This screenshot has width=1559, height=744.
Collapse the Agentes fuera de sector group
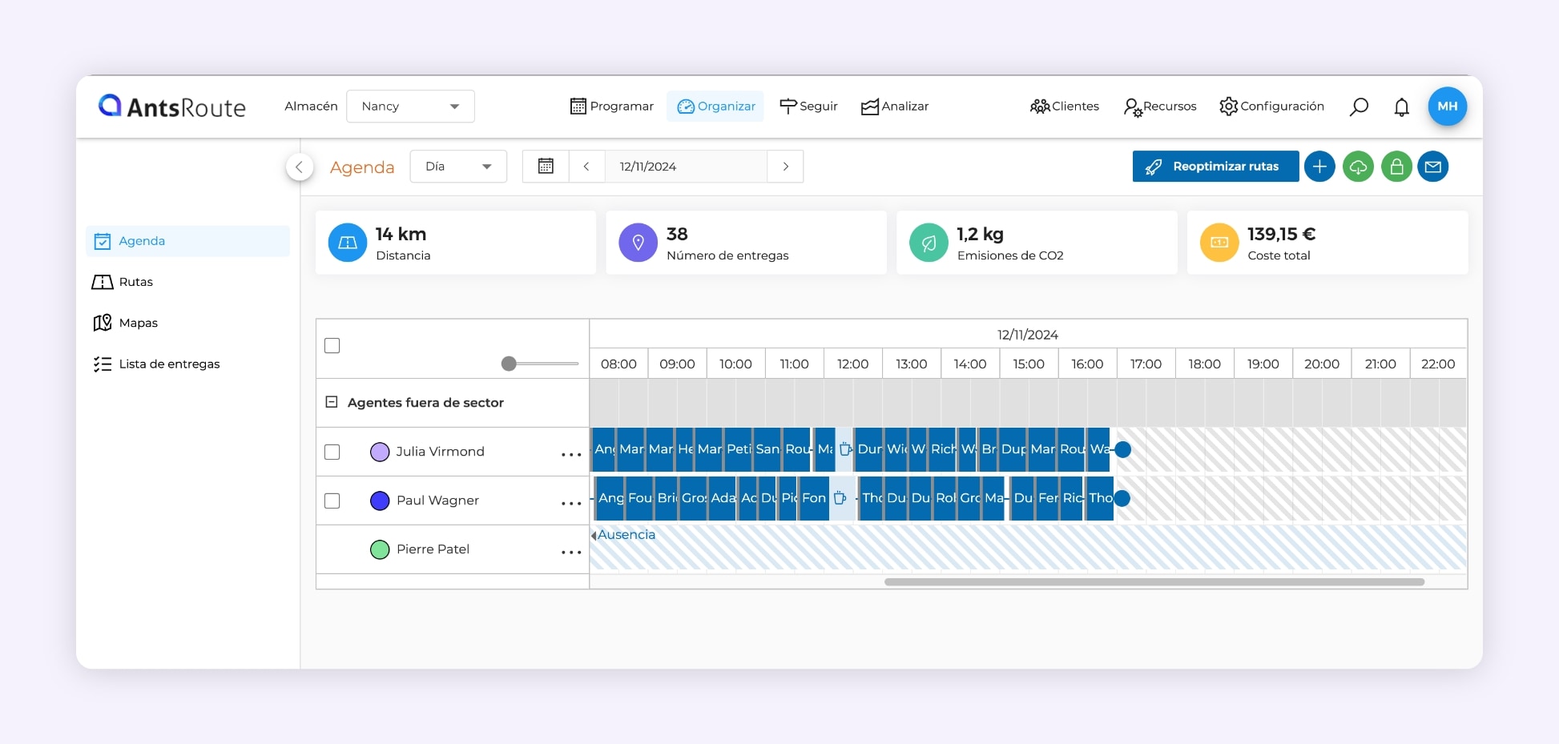coord(332,402)
